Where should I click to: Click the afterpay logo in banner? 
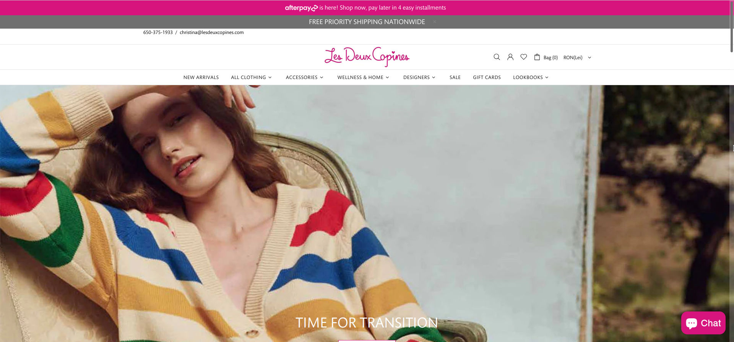[301, 8]
